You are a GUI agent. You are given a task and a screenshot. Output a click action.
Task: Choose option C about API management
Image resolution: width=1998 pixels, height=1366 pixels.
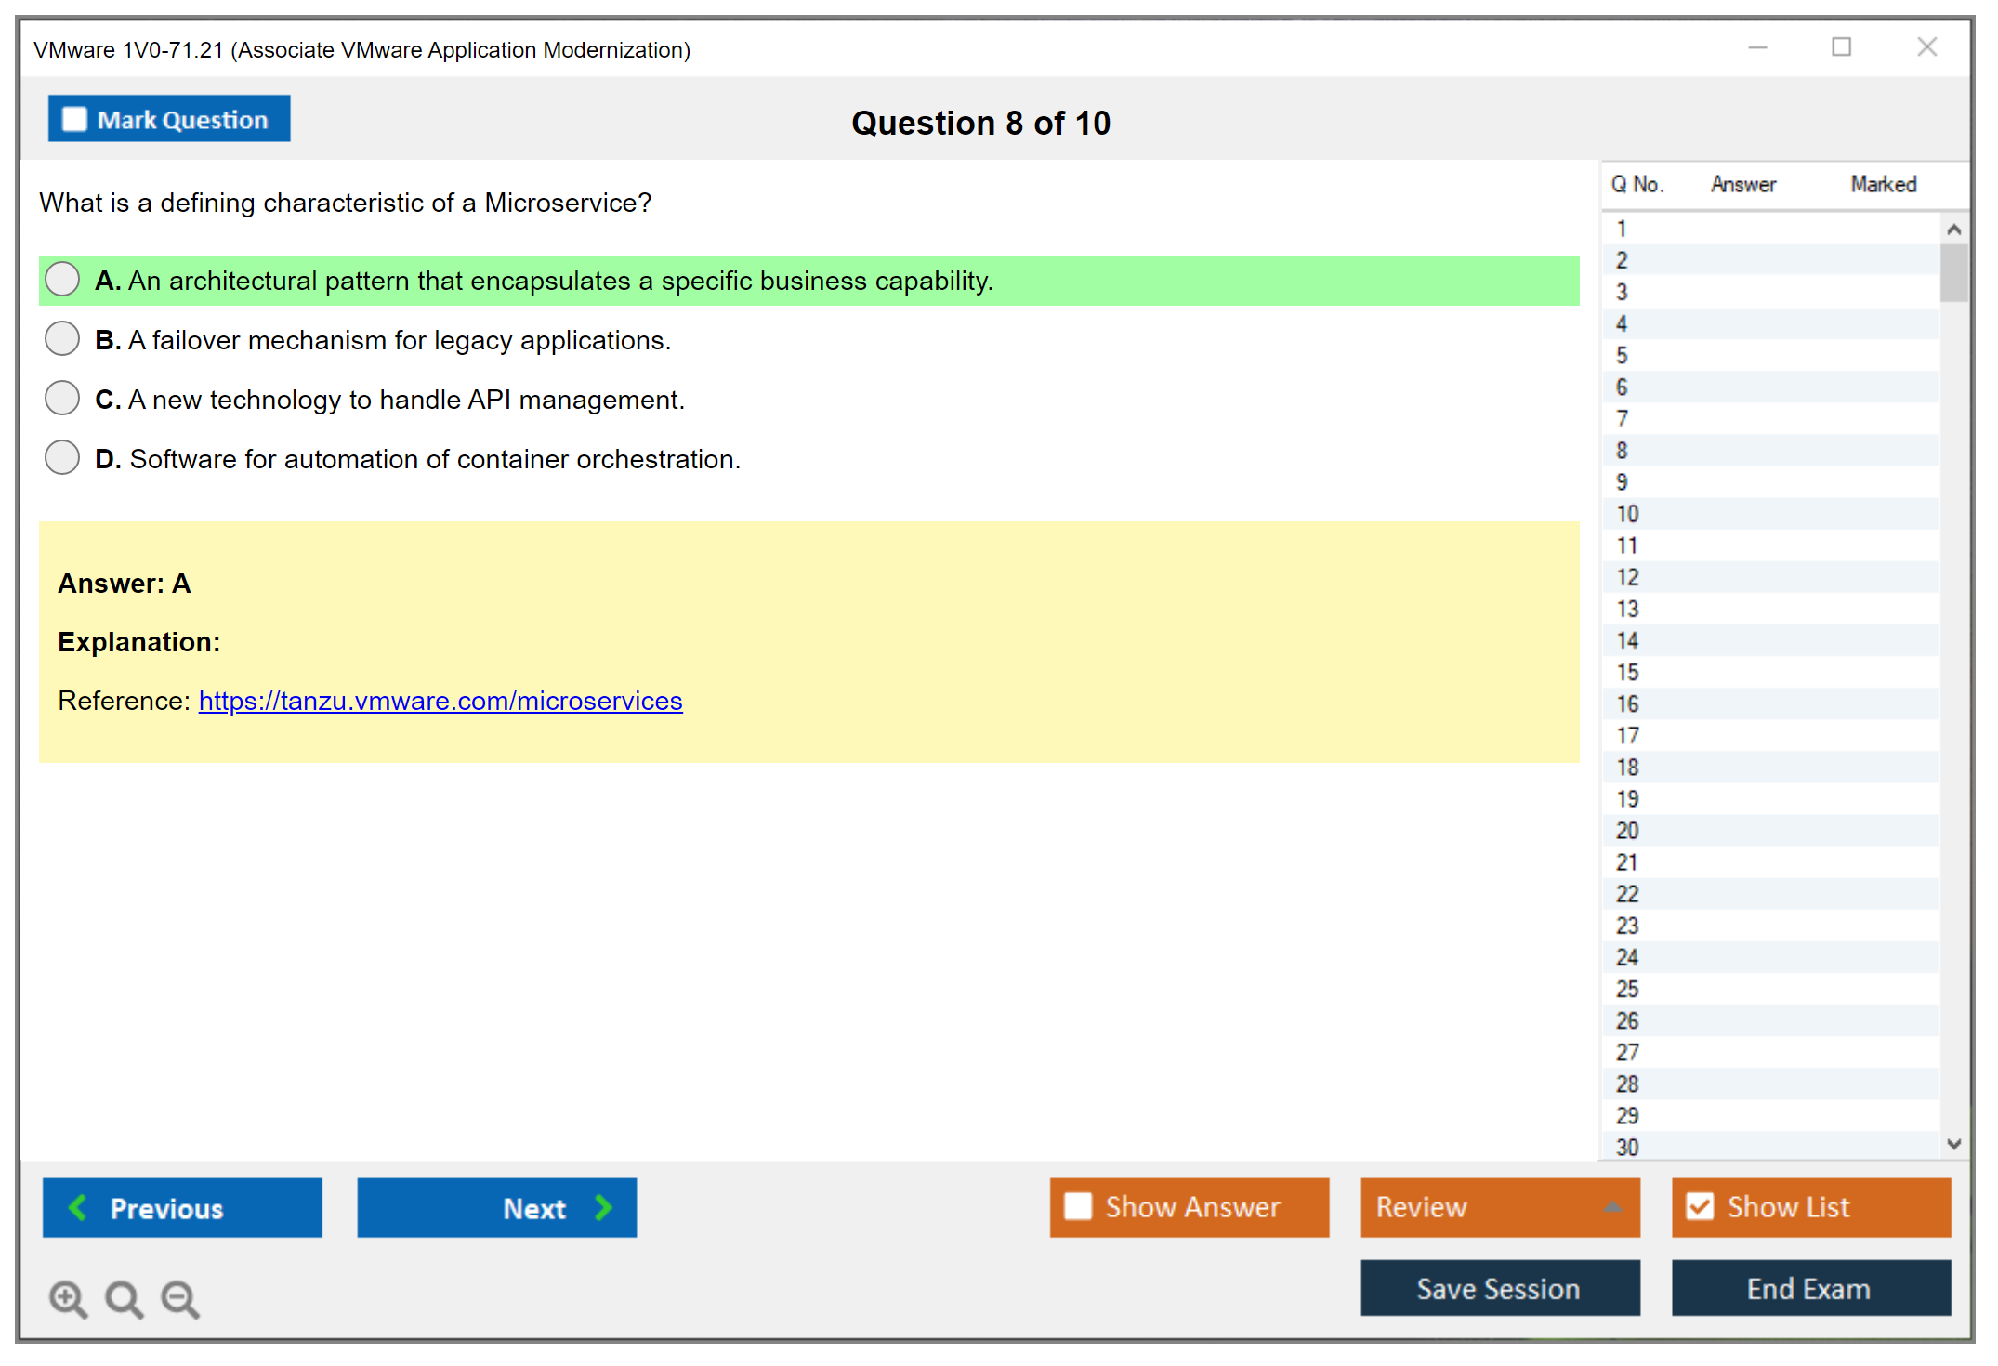tap(62, 399)
